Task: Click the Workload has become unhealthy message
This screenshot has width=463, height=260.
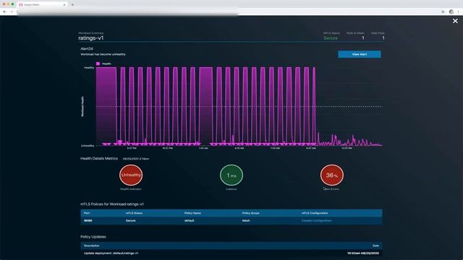Action: point(103,54)
